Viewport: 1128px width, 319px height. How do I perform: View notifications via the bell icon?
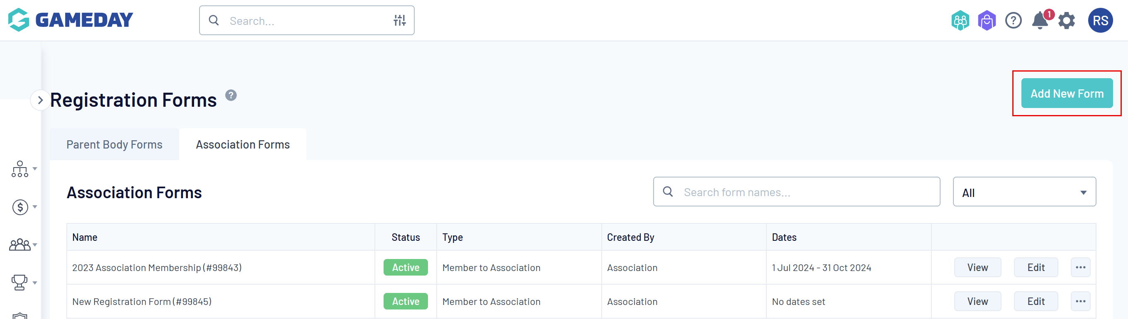1040,21
